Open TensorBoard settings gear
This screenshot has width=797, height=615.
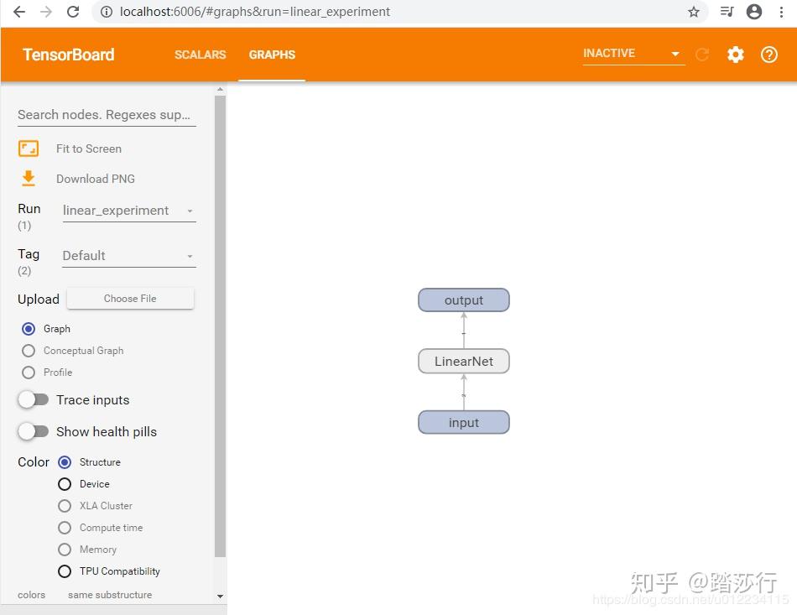736,54
